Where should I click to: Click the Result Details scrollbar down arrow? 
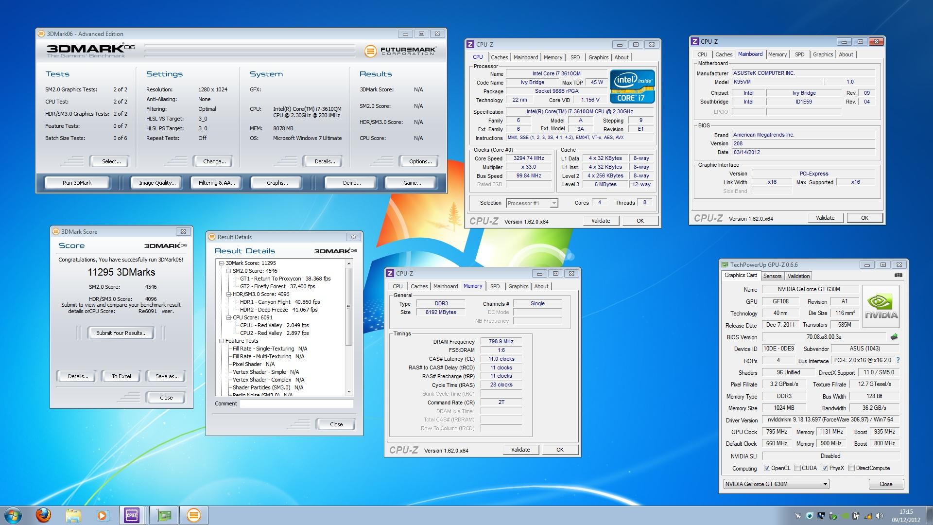(x=348, y=391)
